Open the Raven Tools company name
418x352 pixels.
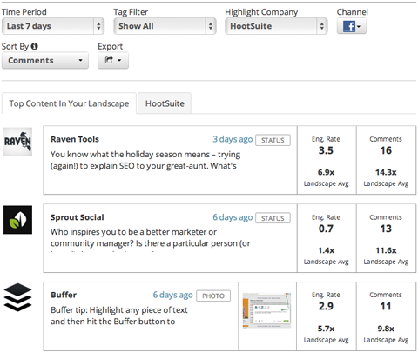point(75,139)
